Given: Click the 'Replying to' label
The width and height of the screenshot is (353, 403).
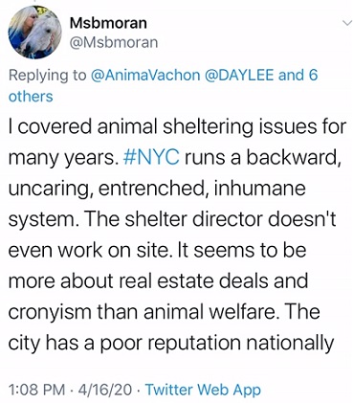Looking at the screenshot, I should 47,76.
